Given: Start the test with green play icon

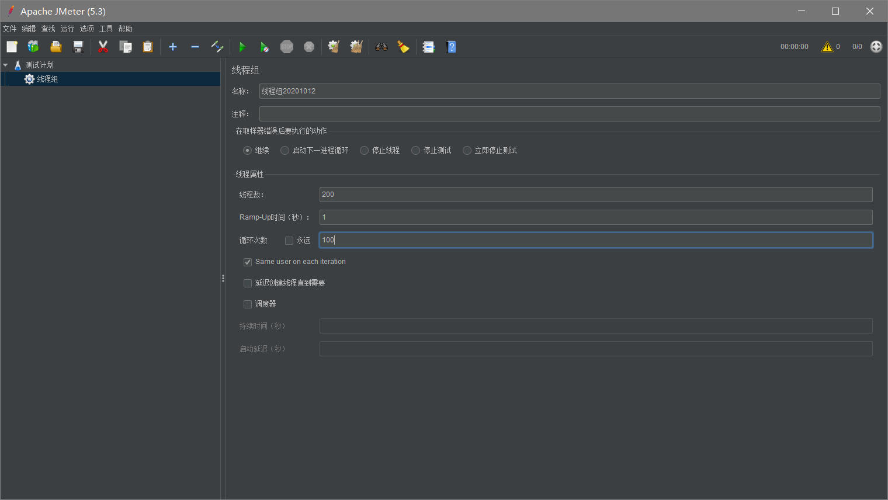Looking at the screenshot, I should click(x=242, y=47).
